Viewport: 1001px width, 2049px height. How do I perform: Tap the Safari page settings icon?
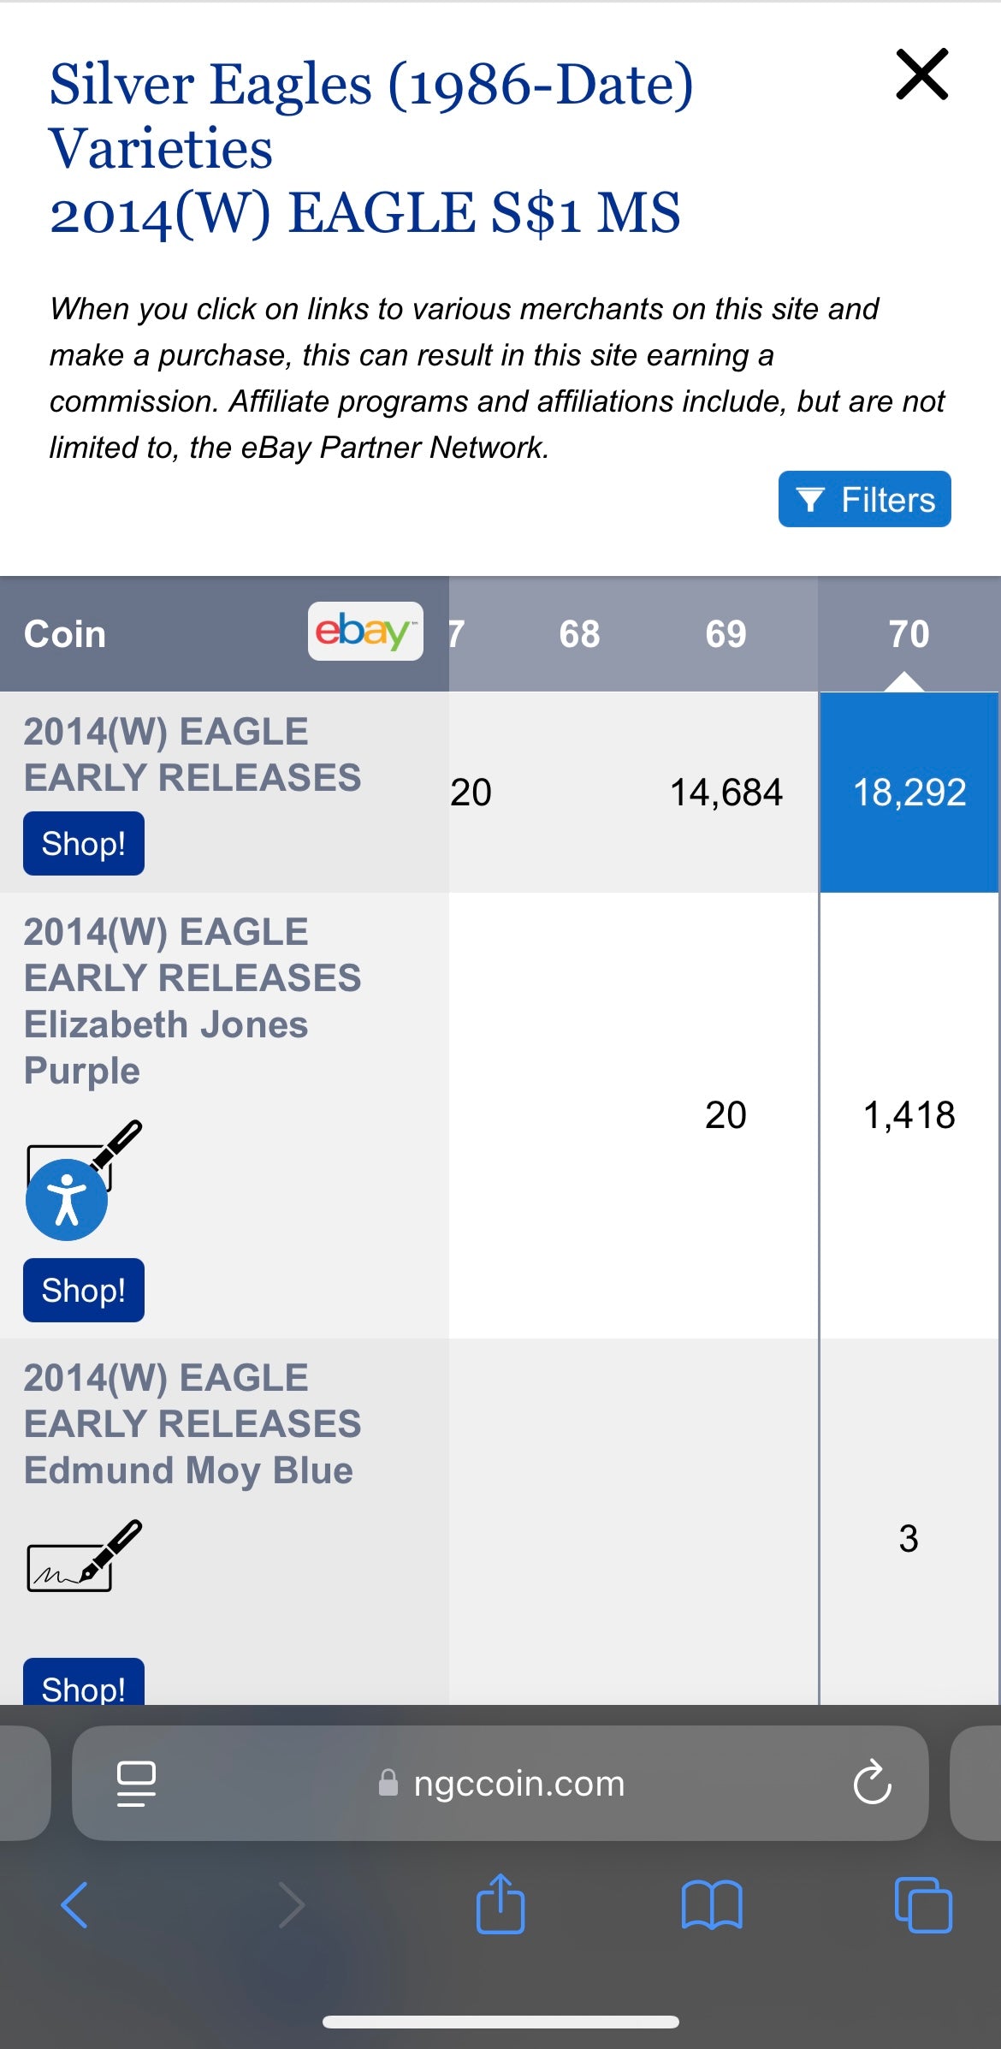[x=136, y=1785]
